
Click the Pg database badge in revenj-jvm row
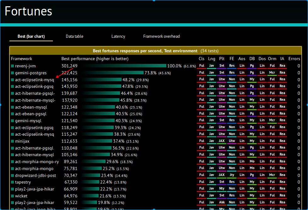(252, 66)
